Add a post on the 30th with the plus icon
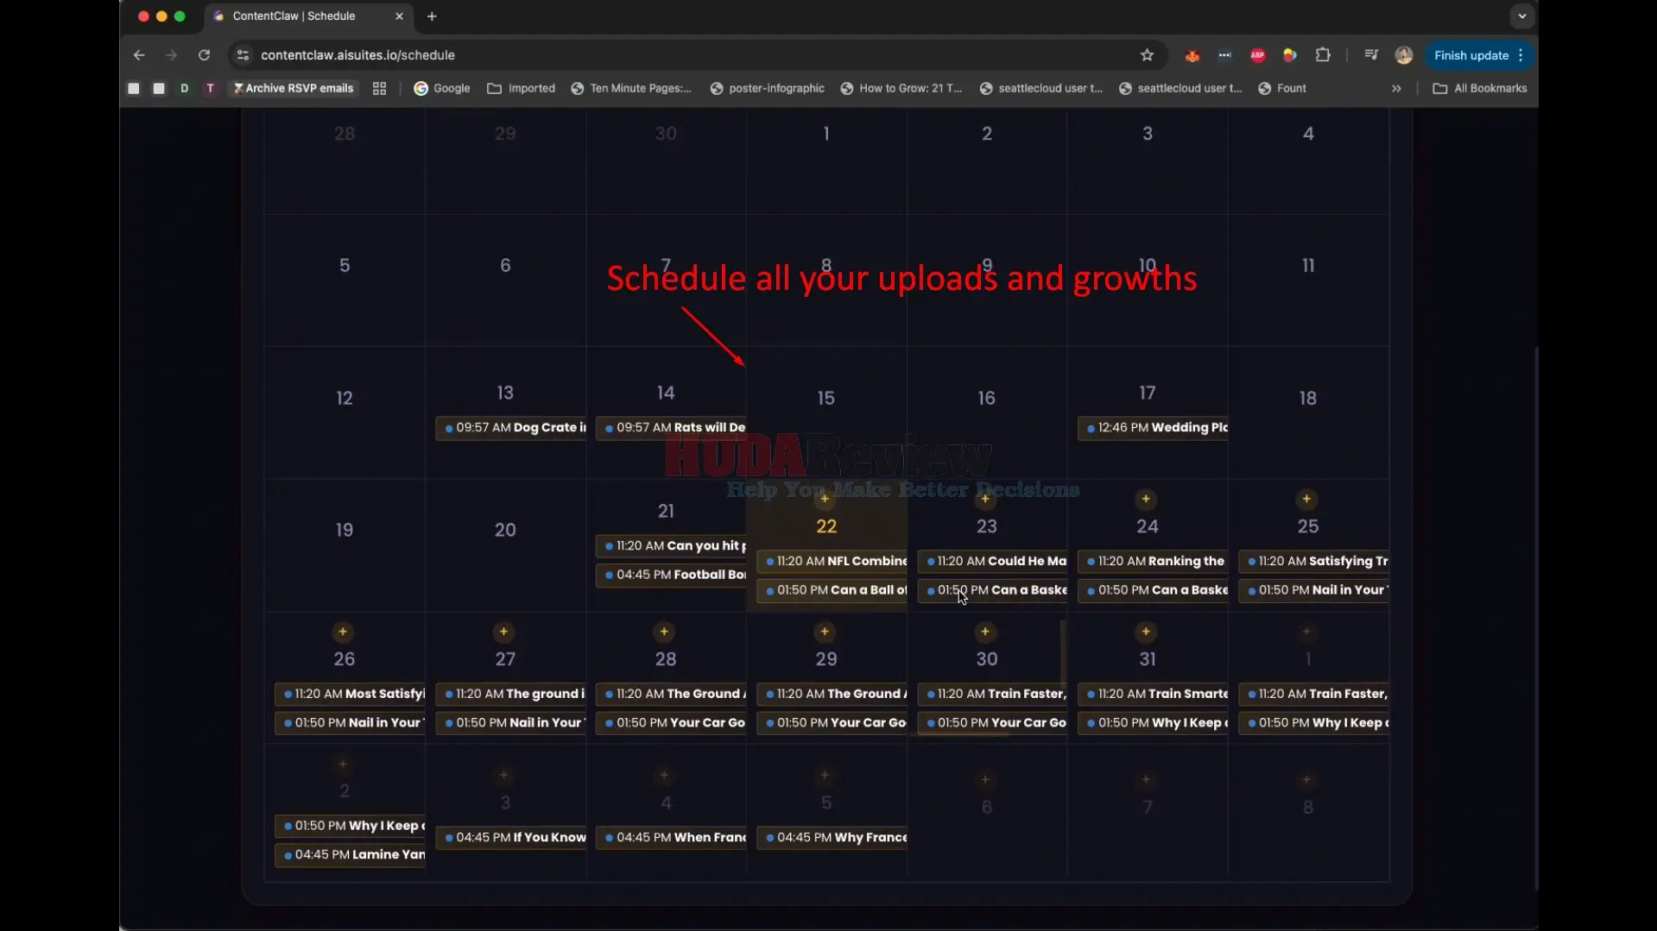 click(985, 632)
